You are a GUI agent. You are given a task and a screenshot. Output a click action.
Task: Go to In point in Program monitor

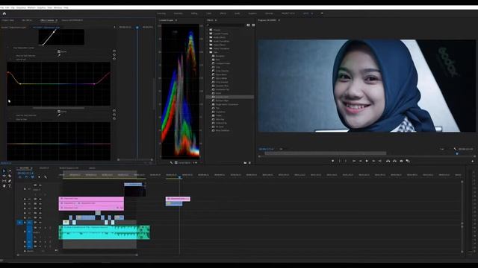(x=354, y=161)
